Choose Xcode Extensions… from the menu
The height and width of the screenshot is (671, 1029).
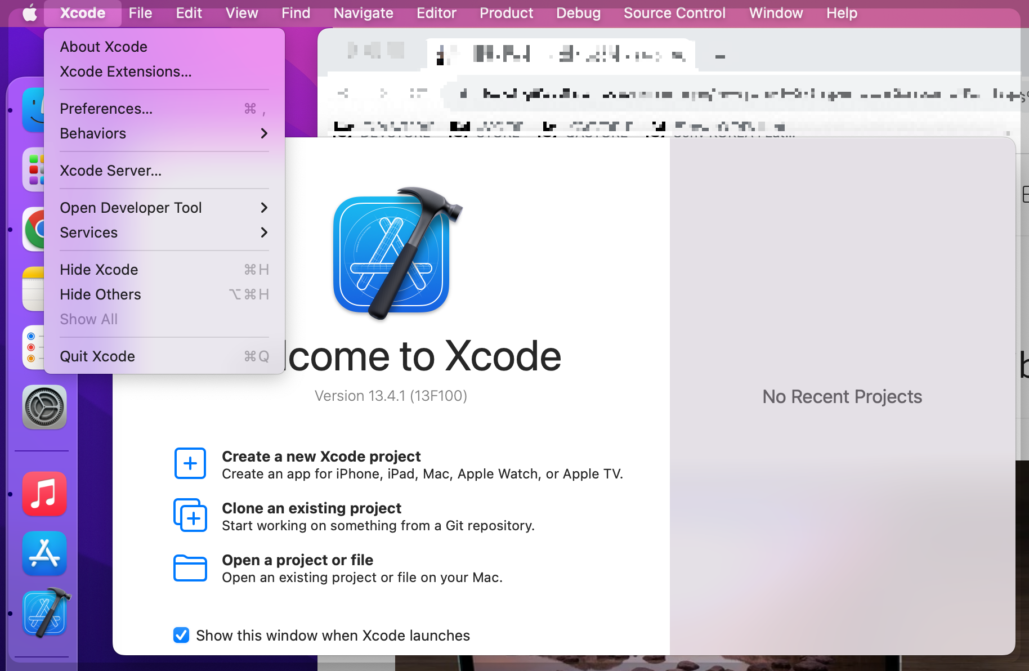[164, 71]
